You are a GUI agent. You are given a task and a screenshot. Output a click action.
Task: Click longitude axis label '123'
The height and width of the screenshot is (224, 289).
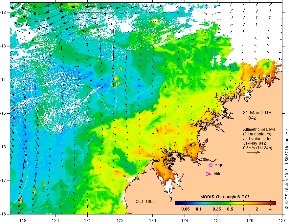152,220
